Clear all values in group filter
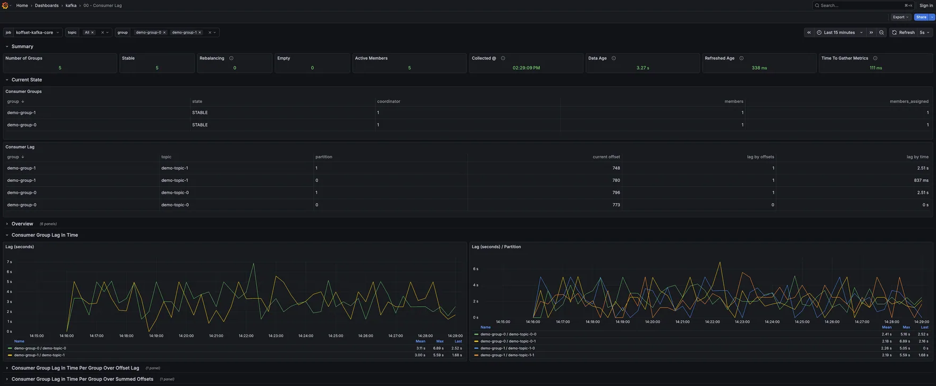 pyautogui.click(x=210, y=32)
